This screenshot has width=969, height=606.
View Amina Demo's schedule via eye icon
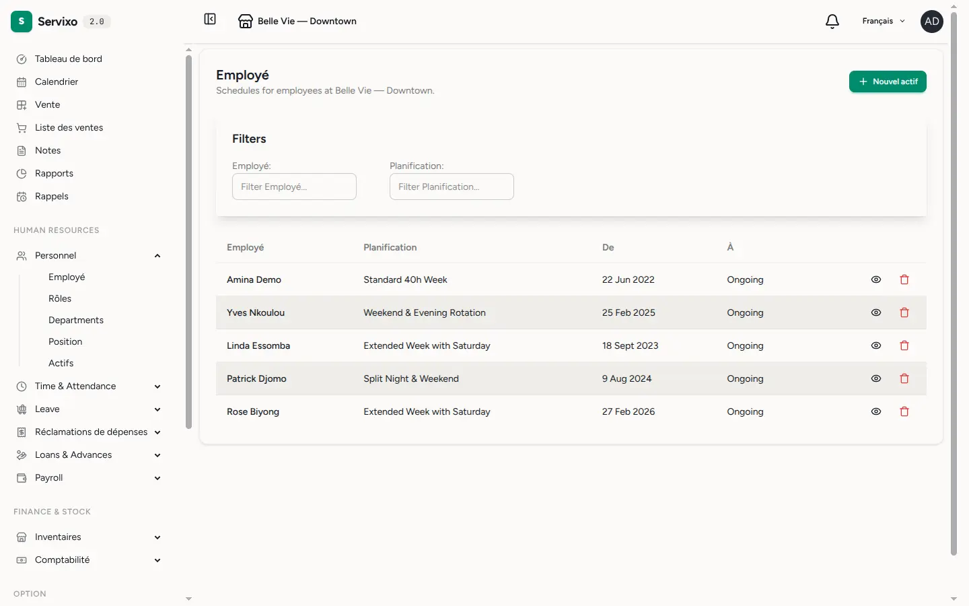click(x=876, y=279)
